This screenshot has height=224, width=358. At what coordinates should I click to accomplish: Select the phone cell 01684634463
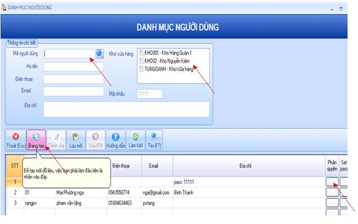pyautogui.click(x=124, y=203)
